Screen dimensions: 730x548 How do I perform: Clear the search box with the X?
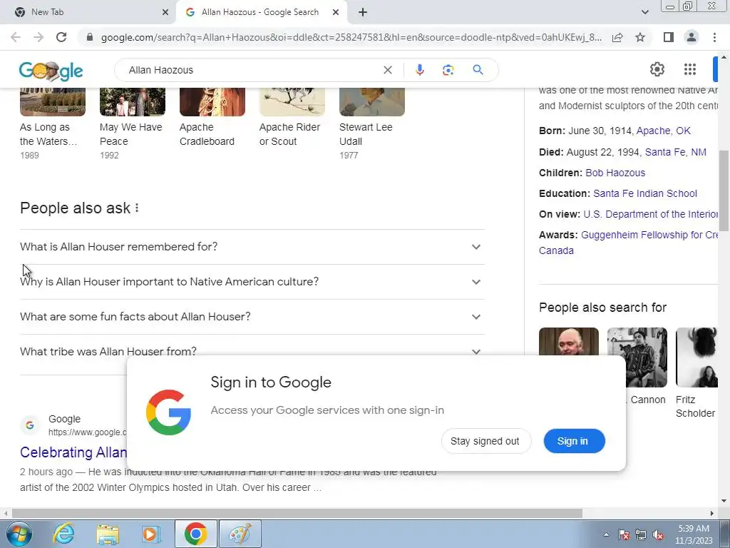tap(387, 70)
